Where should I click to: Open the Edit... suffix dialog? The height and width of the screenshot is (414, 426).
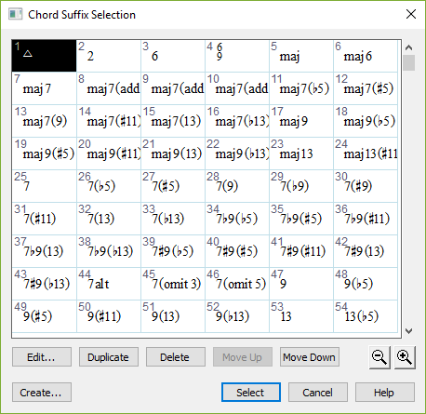[42, 357]
